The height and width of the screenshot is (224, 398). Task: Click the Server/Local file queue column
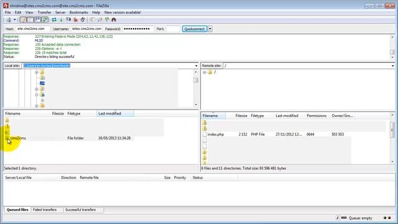(32, 177)
